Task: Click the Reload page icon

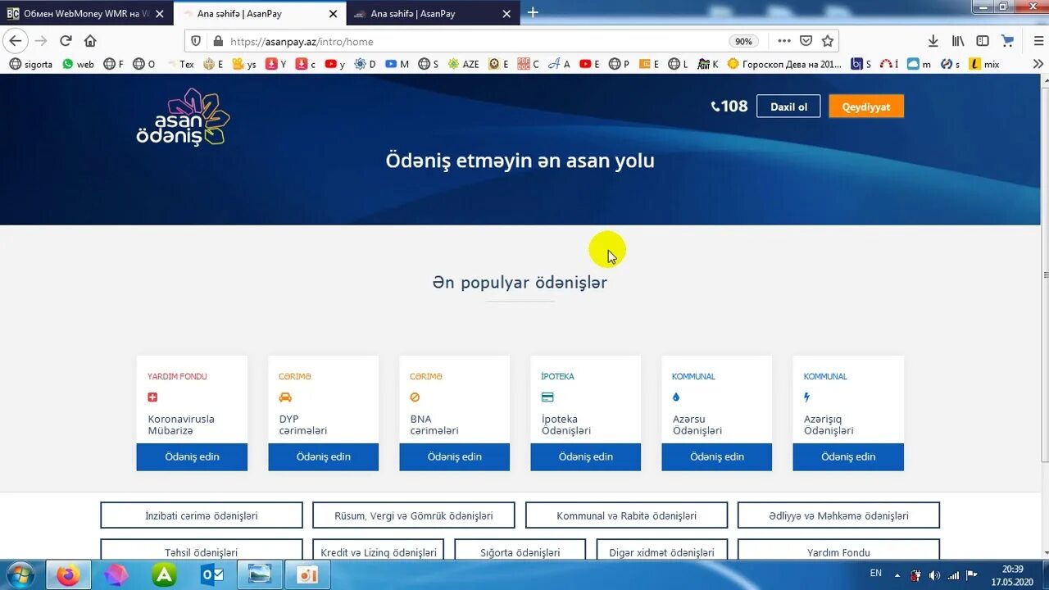Action: click(x=66, y=41)
